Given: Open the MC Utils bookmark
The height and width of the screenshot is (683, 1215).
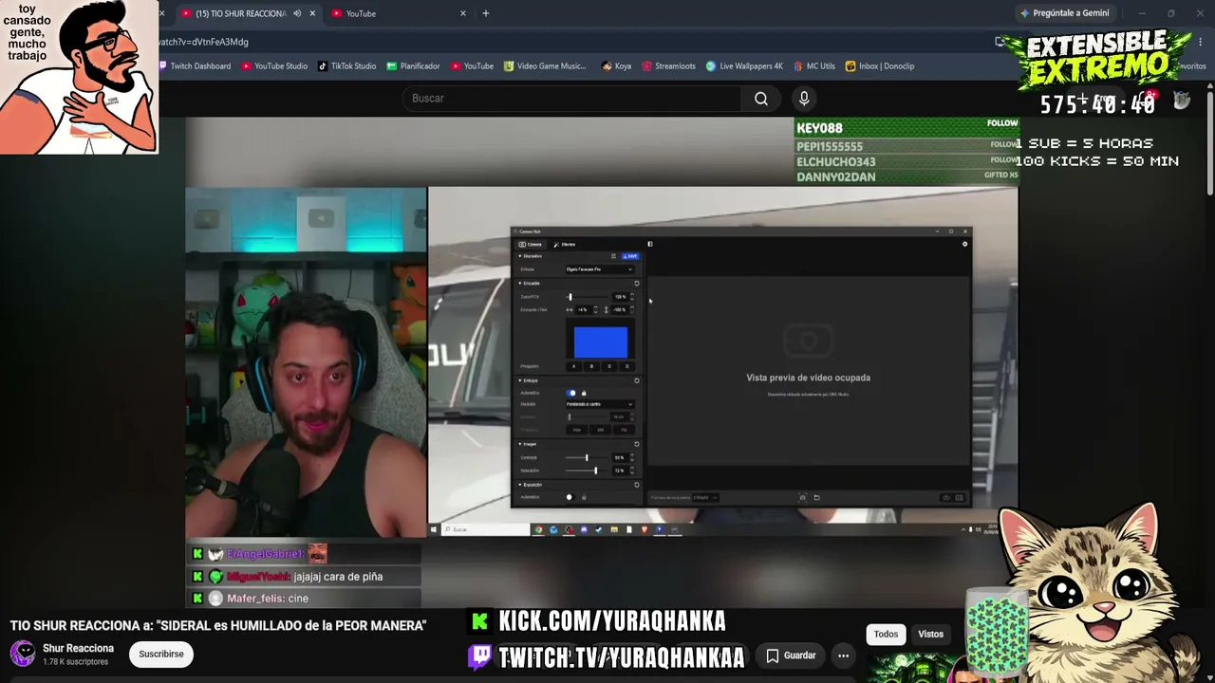Looking at the screenshot, I should click(x=814, y=66).
